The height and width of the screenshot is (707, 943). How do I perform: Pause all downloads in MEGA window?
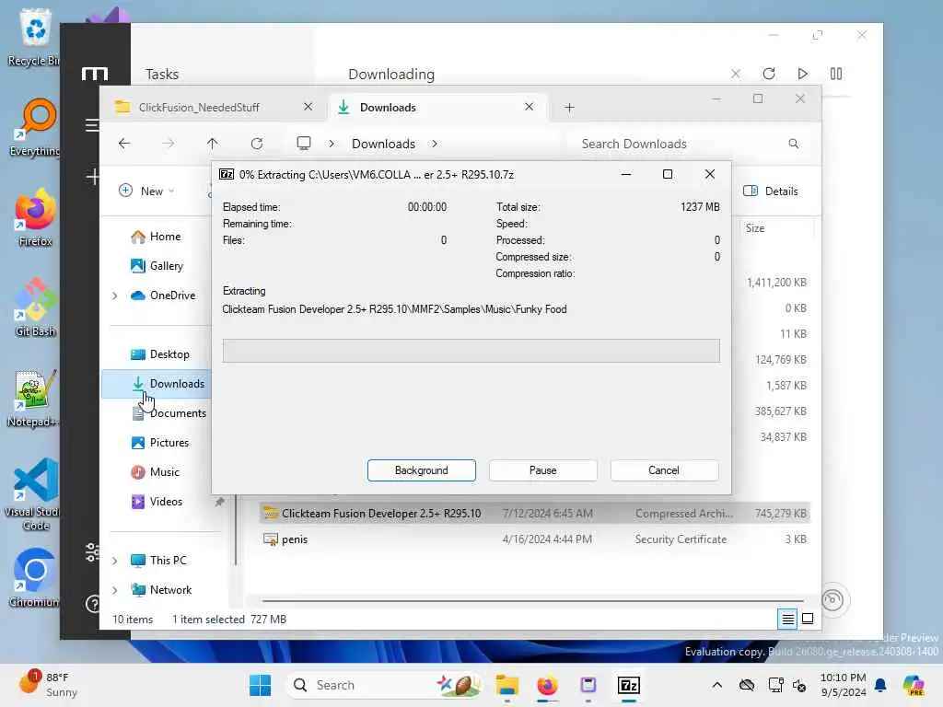click(836, 74)
